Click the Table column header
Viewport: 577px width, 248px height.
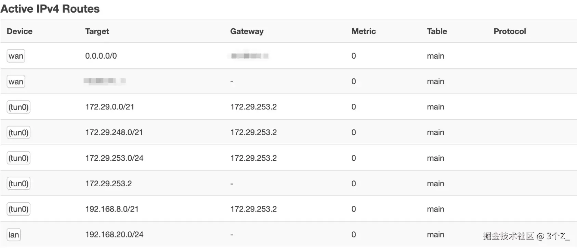[436, 31]
